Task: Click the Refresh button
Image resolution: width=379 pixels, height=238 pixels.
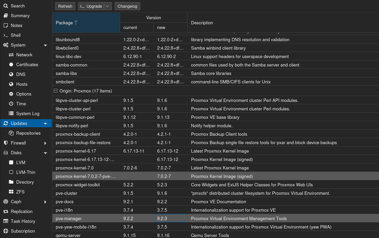Action: pyautogui.click(x=65, y=6)
